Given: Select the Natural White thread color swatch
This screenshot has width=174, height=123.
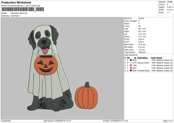Looking at the screenshot, I should [x=130, y=63].
